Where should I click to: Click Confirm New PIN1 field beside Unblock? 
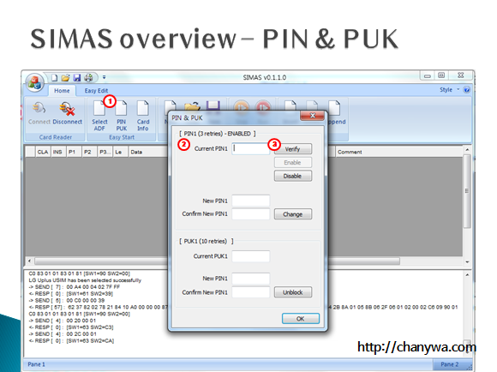point(251,292)
